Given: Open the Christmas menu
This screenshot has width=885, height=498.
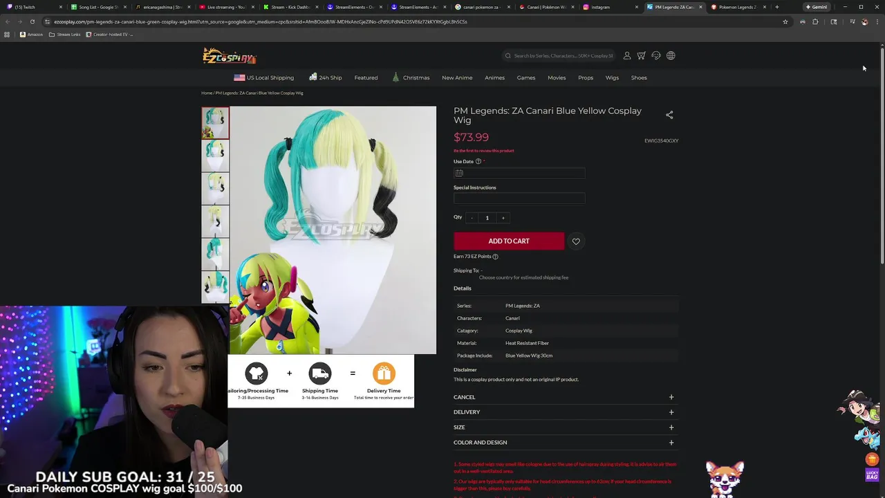Looking at the screenshot, I should pos(411,77).
